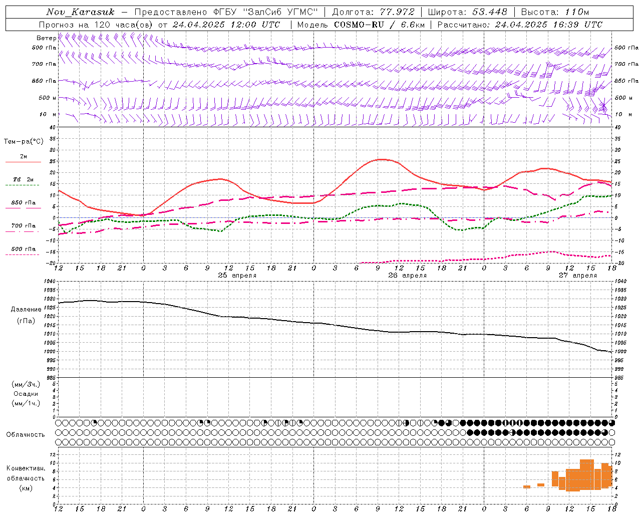Viewport: 641px width, 513px height.
Task: Click the Широта: 53.448 value
Action: tap(467, 12)
